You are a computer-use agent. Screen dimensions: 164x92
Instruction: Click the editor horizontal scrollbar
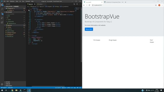tap(48, 86)
